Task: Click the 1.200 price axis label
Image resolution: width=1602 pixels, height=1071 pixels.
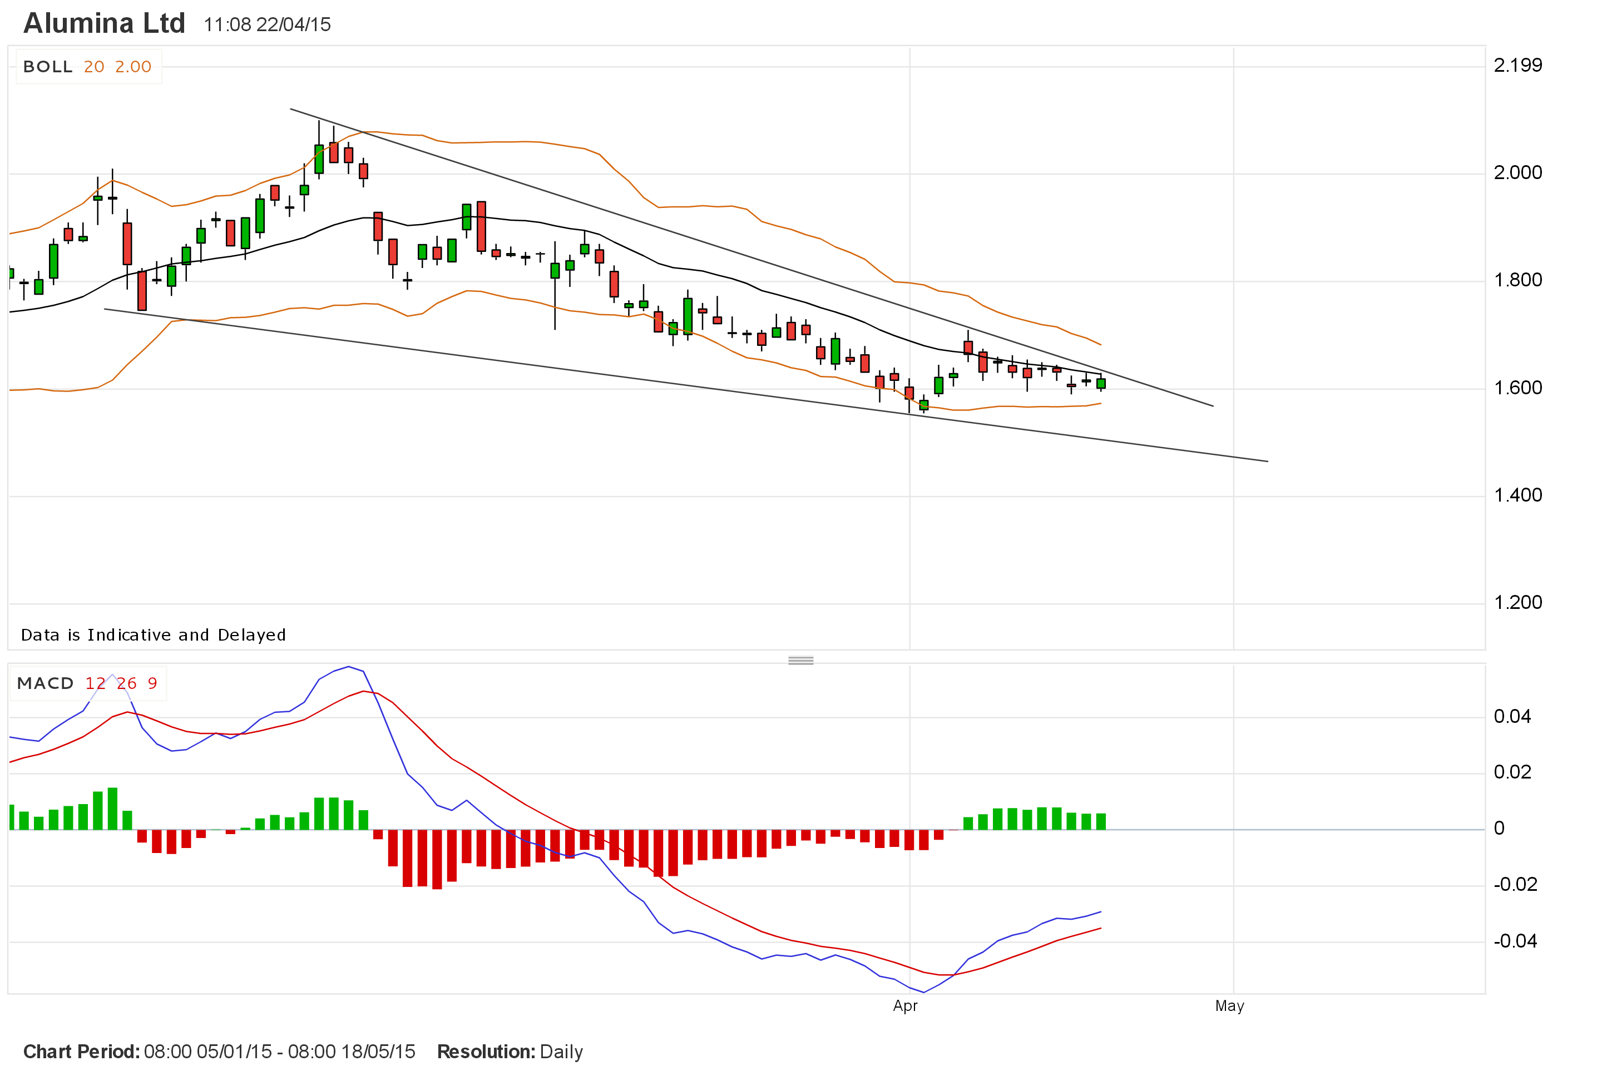Action: pyautogui.click(x=1518, y=602)
